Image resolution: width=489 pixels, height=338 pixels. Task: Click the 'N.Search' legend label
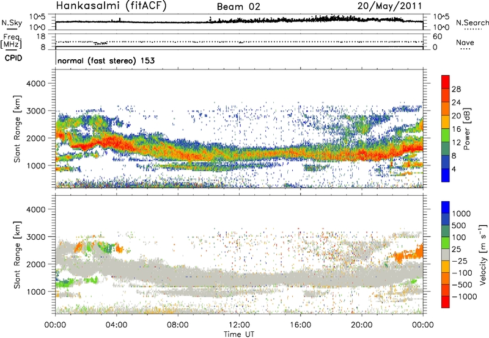(x=472, y=23)
